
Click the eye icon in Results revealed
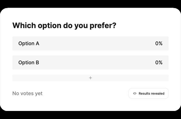(x=135, y=93)
